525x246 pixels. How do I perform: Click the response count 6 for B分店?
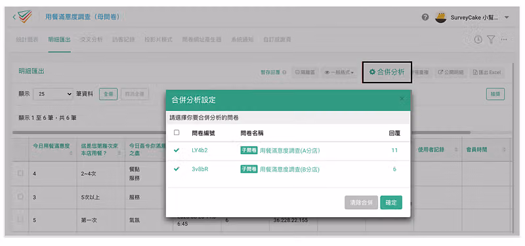point(394,169)
